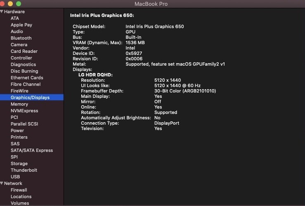305x206 pixels.
Task: Open Memory information
Action: coord(19,104)
